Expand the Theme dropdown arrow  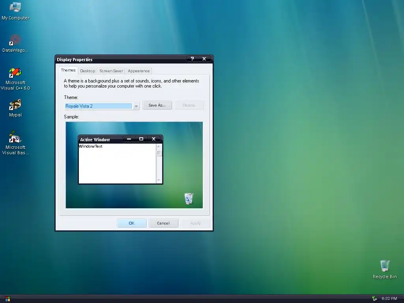(x=136, y=106)
